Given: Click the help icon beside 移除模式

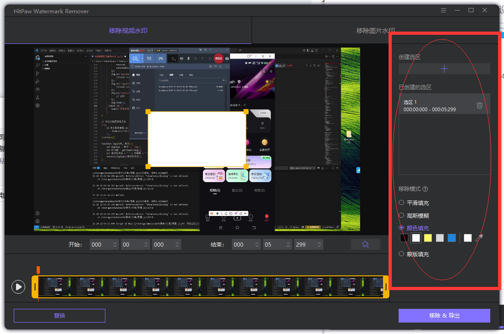Looking at the screenshot, I should tap(425, 189).
